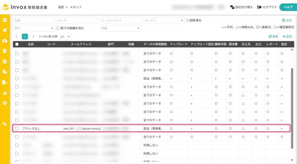
Task: Click the アドレスなし name cell
Action: click(x=32, y=128)
